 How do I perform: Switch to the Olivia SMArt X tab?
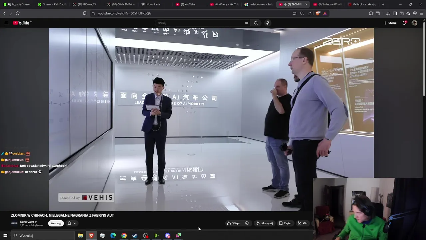[x=121, y=4]
